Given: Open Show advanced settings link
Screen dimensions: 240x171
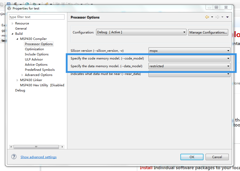Looking at the screenshot, I should (x=39, y=157).
